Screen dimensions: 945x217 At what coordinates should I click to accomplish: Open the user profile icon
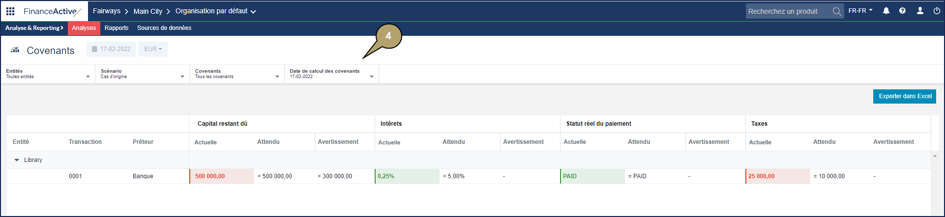(x=919, y=11)
